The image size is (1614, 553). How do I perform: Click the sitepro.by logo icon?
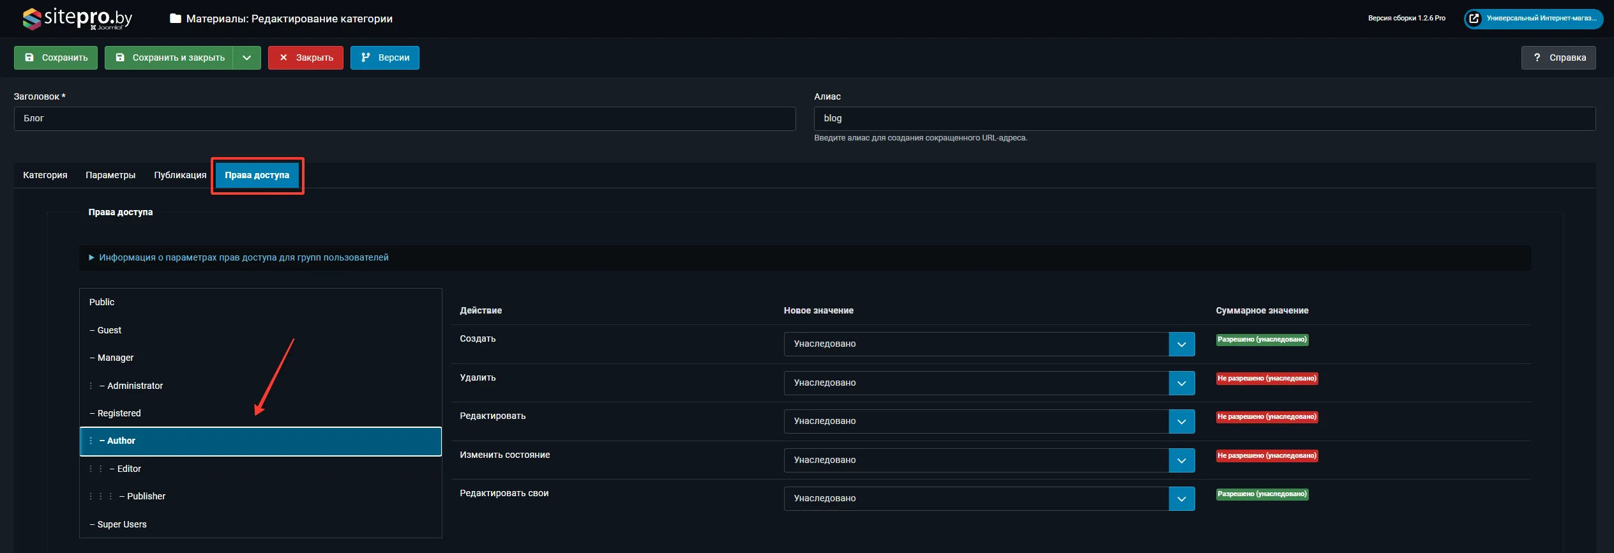[x=32, y=19]
